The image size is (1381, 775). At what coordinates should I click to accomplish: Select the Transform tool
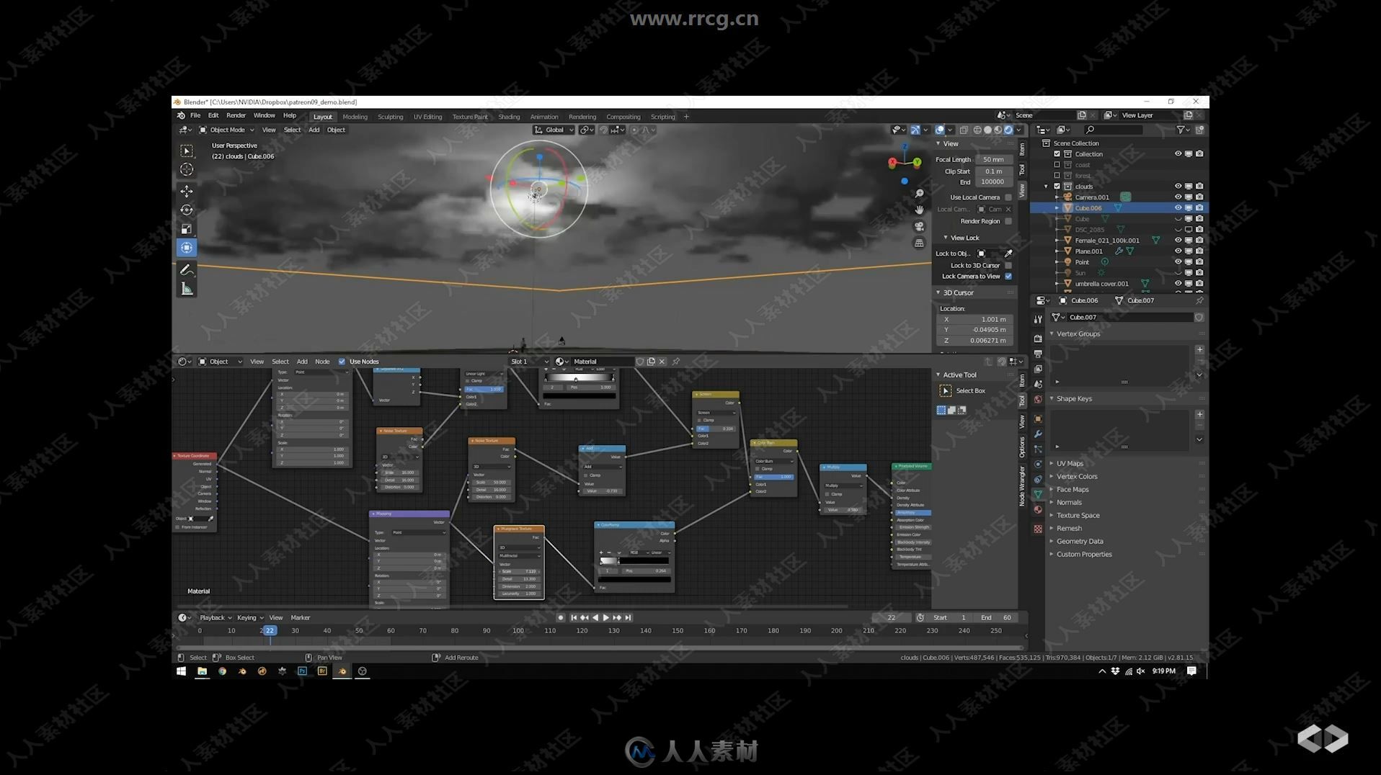[187, 247]
